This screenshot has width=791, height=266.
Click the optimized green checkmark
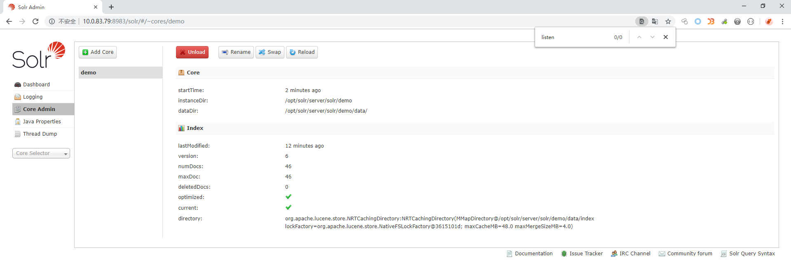pyautogui.click(x=289, y=197)
